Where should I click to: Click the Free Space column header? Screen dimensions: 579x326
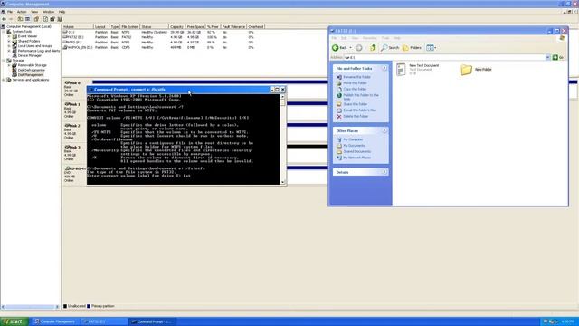click(195, 26)
